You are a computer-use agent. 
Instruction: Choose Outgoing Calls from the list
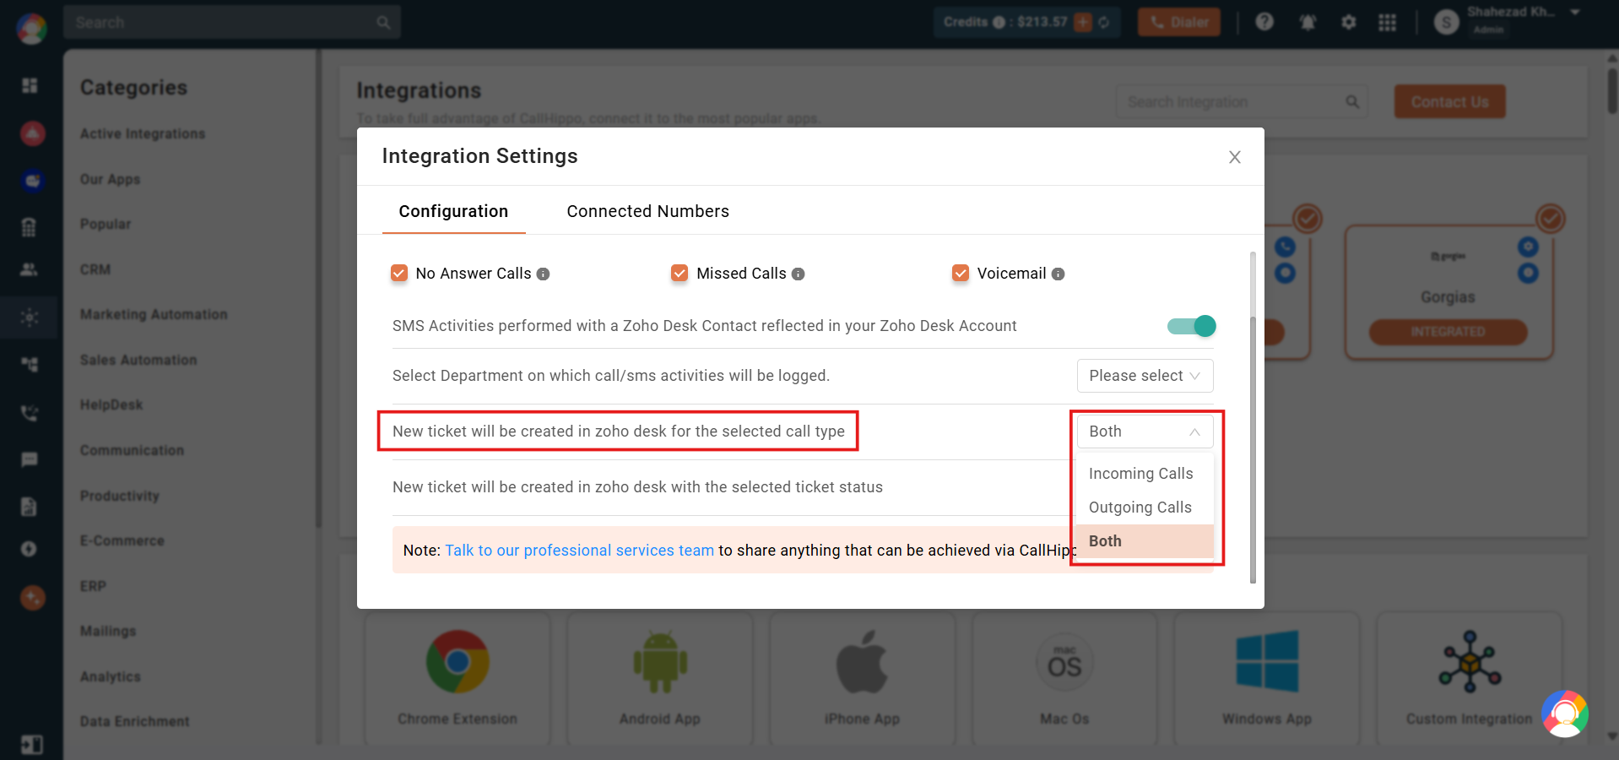point(1145,508)
